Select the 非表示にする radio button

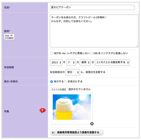65,82
